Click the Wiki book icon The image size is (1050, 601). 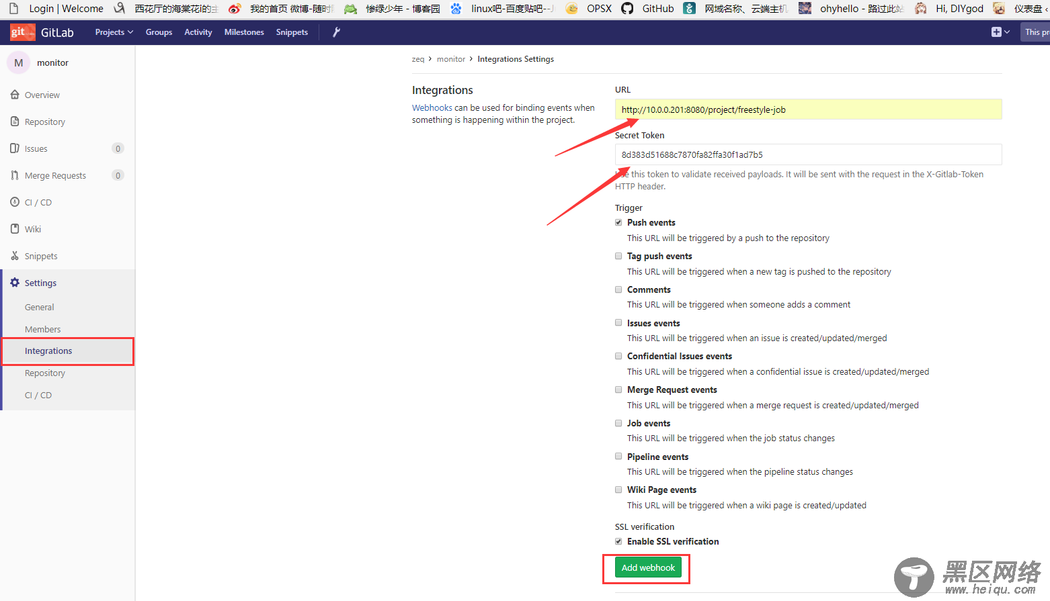15,229
